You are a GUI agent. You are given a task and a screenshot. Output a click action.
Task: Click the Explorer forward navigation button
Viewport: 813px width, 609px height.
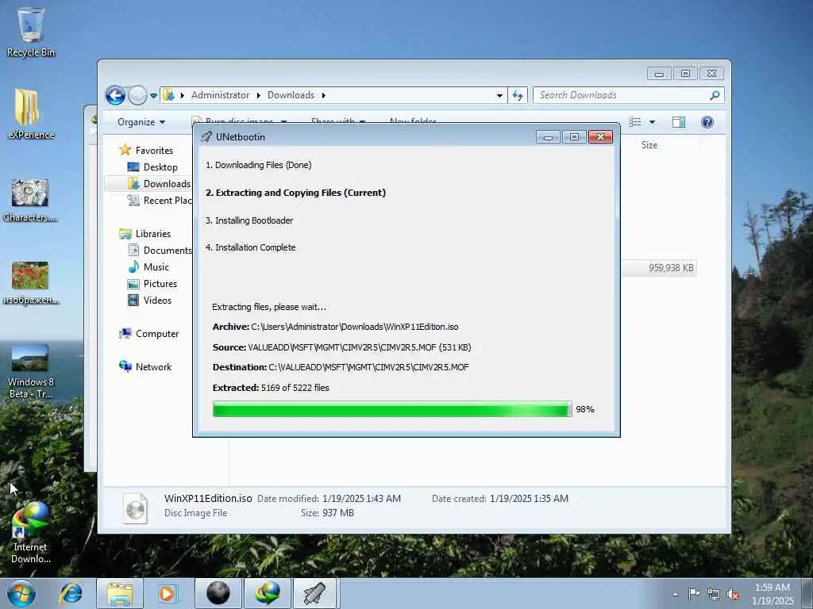click(x=137, y=95)
